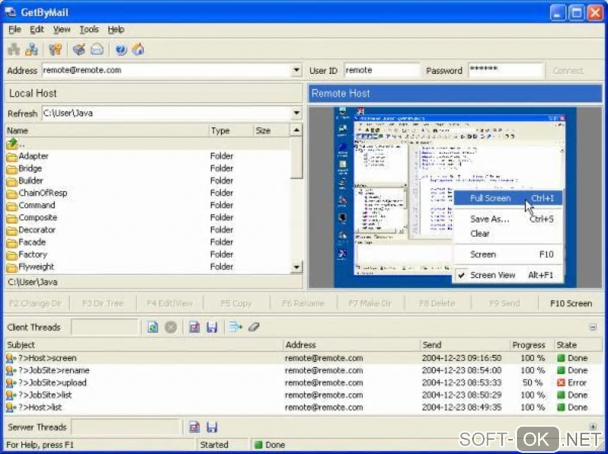Click the GetByMail title bar app icon

(x=10, y=12)
